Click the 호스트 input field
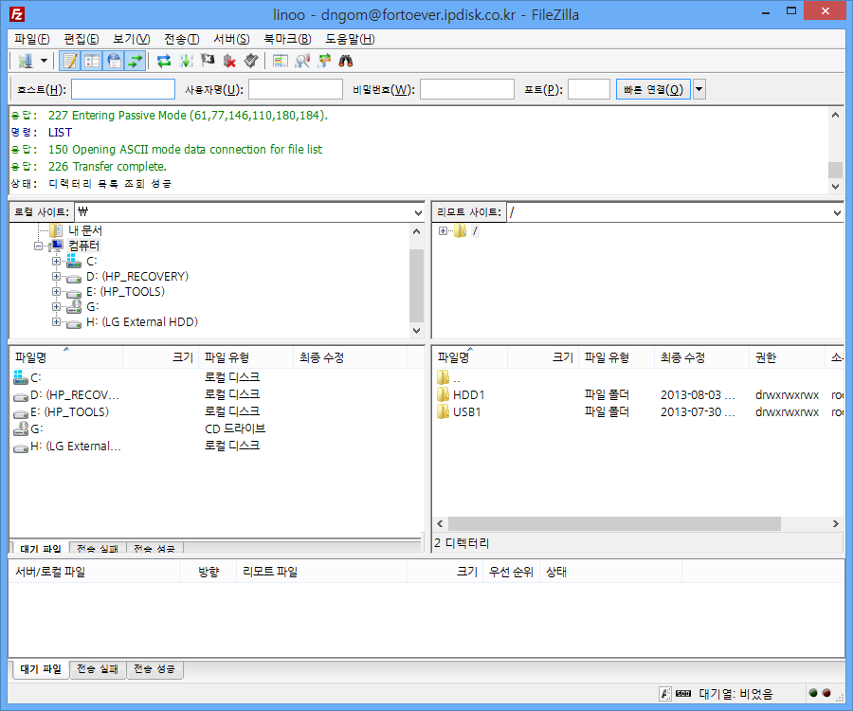The image size is (853, 711). click(123, 90)
